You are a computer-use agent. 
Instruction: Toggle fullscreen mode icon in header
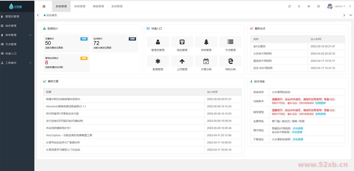pyautogui.click(x=318, y=6)
